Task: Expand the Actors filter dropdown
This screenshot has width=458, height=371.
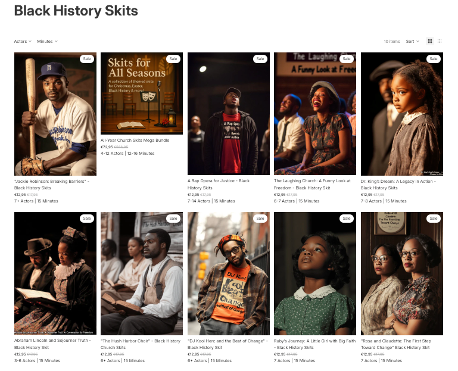Action: click(x=23, y=42)
